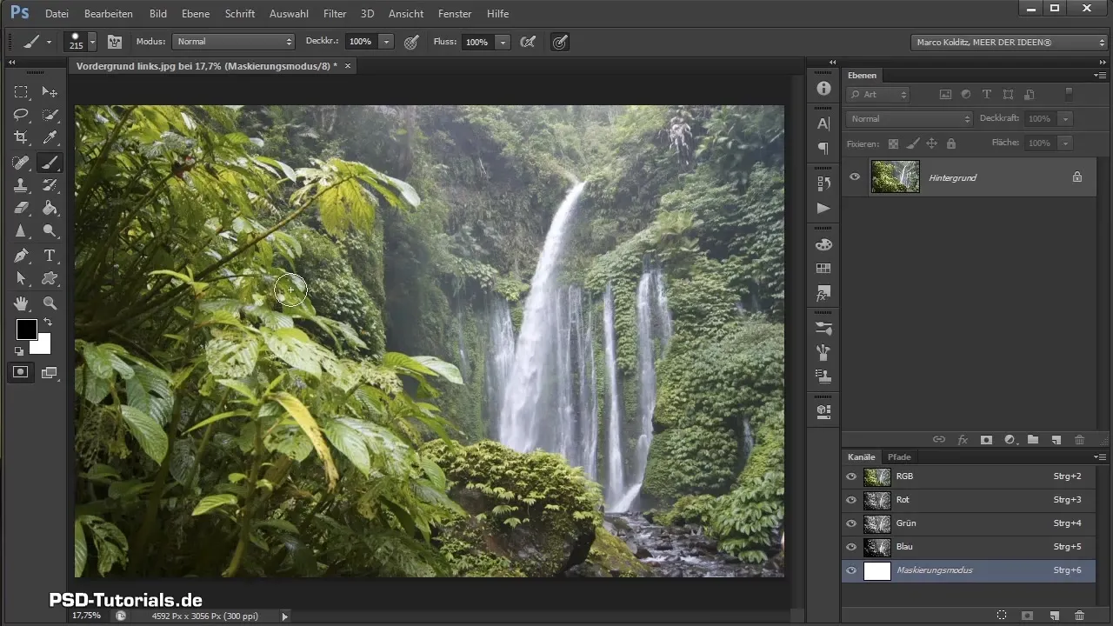Open the layer filter Art dropdown

point(878,94)
